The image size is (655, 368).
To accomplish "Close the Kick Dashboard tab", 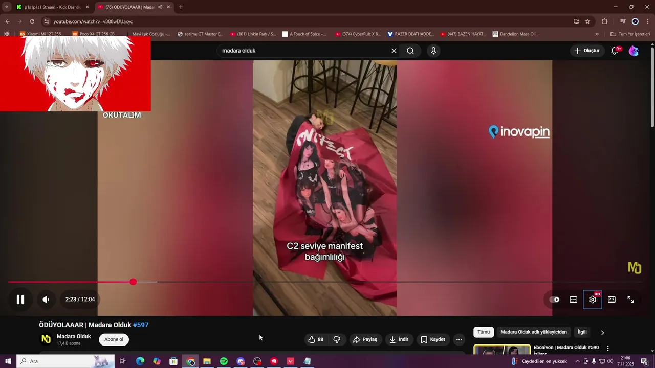I will click(87, 7).
